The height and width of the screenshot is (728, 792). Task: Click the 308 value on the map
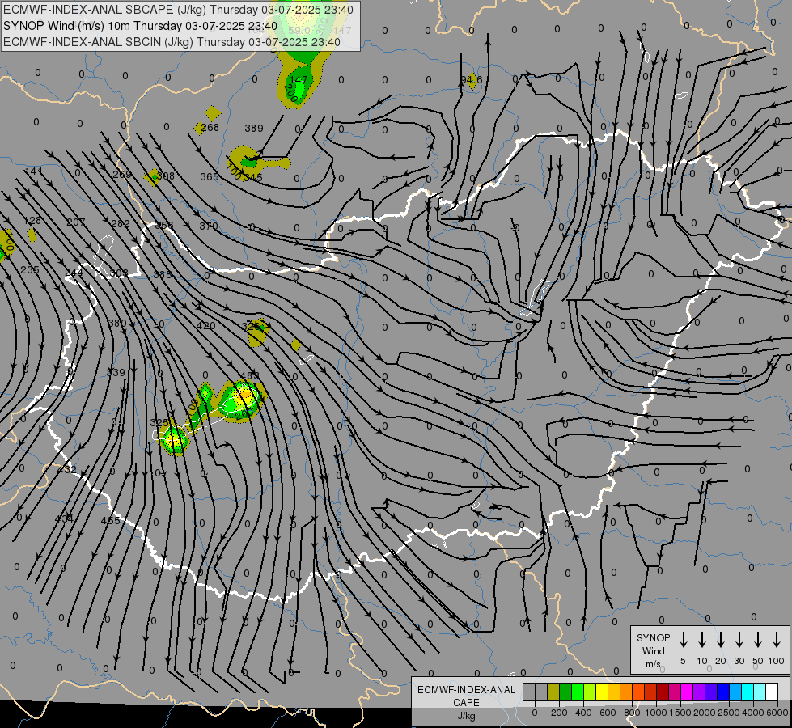[x=165, y=176]
